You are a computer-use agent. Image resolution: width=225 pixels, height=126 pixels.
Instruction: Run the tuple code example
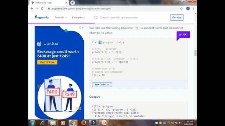pos(102,85)
